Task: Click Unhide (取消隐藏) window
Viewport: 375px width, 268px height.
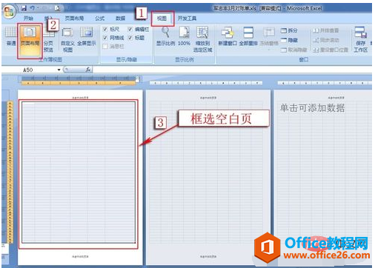Action: click(293, 50)
